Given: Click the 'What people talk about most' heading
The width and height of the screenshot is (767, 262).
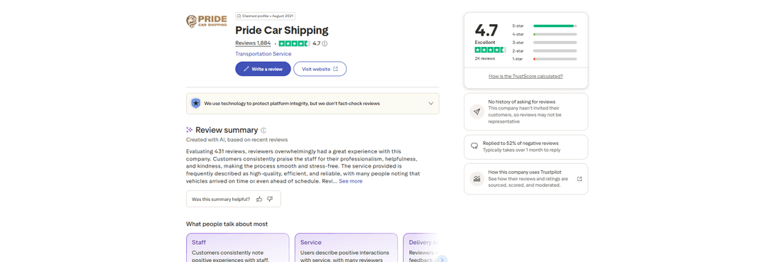Looking at the screenshot, I should 227,224.
